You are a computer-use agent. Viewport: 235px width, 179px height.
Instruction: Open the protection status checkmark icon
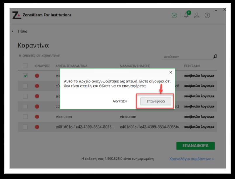coord(174,15)
